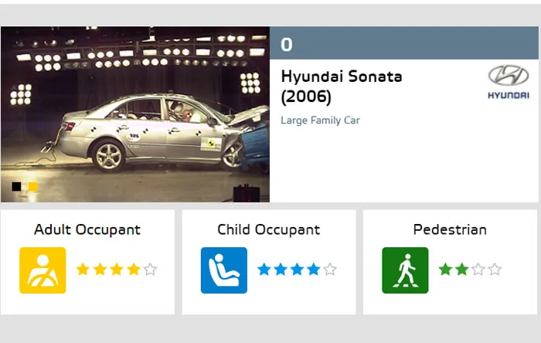Follow the Large Family Car category link
This screenshot has width=541, height=343.
click(320, 121)
